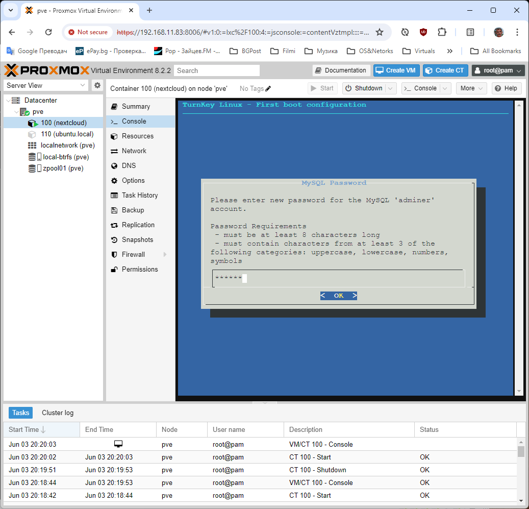Edit tags with the pencil icon
529x509 pixels.
[268, 88]
